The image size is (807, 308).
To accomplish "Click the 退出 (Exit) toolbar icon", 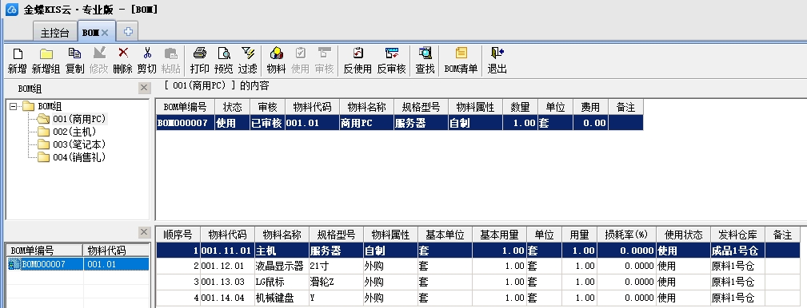I will pos(497,53).
